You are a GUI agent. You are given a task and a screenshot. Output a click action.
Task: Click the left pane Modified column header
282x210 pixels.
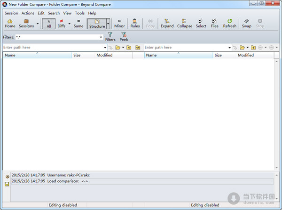click(x=104, y=55)
